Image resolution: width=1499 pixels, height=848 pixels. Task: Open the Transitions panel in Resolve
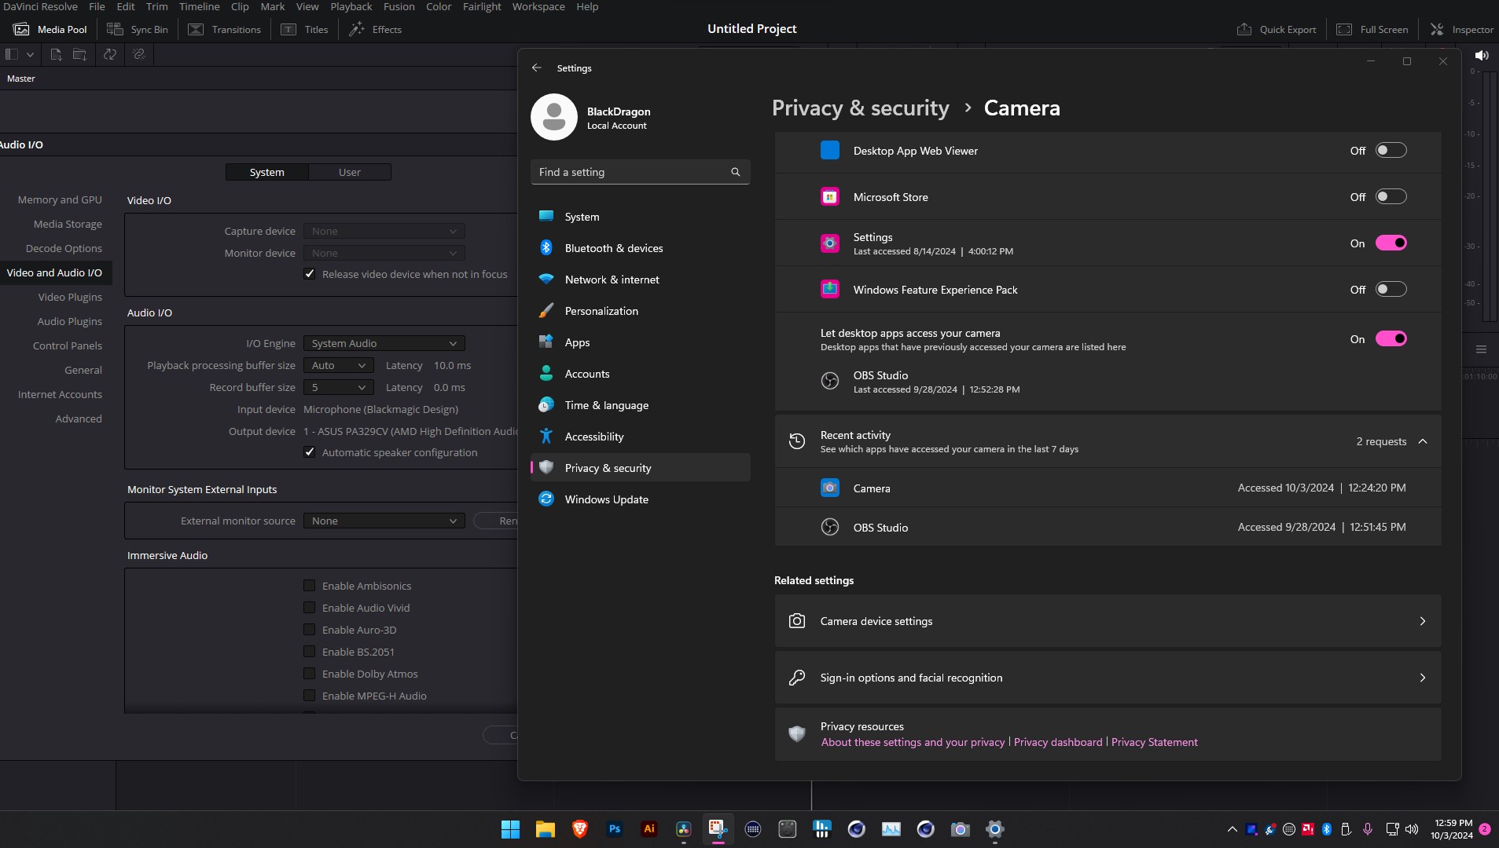pyautogui.click(x=224, y=29)
